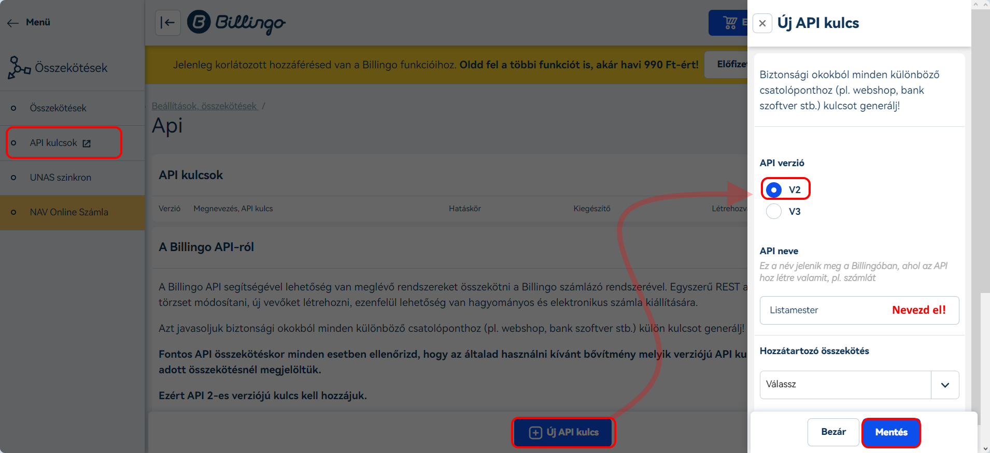
Task: Click the A Billingo API-ról heading
Action: (206, 247)
